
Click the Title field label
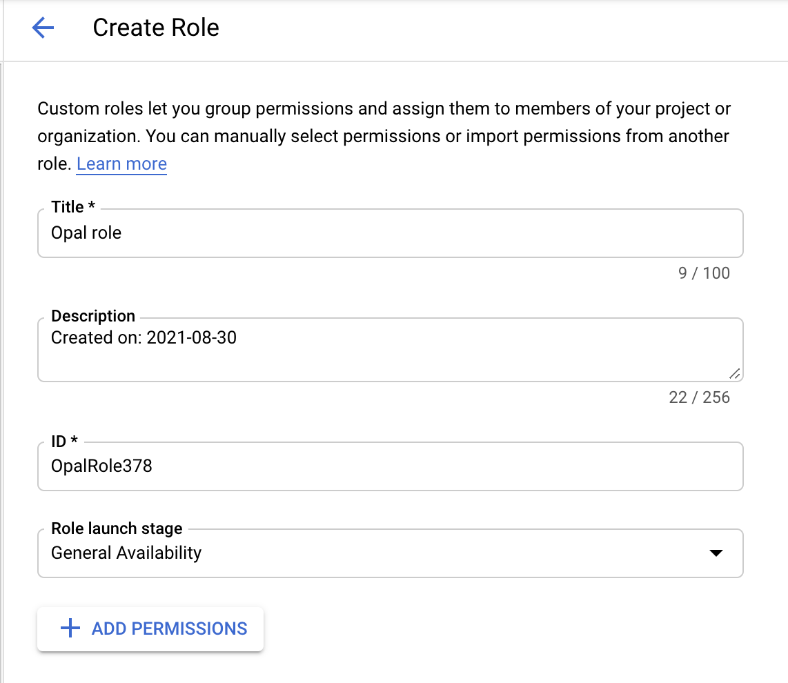point(72,207)
